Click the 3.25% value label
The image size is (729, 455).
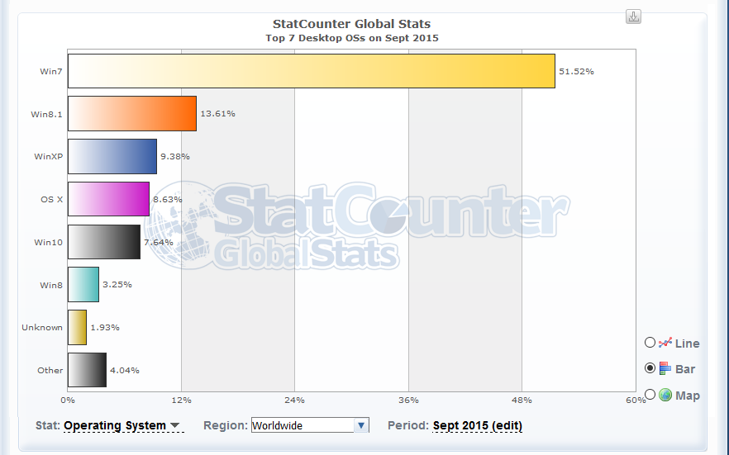pos(117,284)
